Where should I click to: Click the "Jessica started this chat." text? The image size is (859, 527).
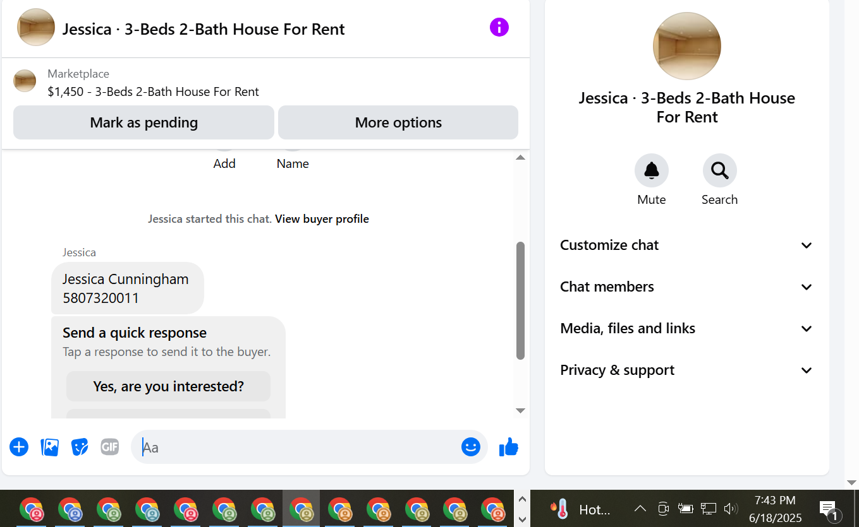(x=210, y=219)
